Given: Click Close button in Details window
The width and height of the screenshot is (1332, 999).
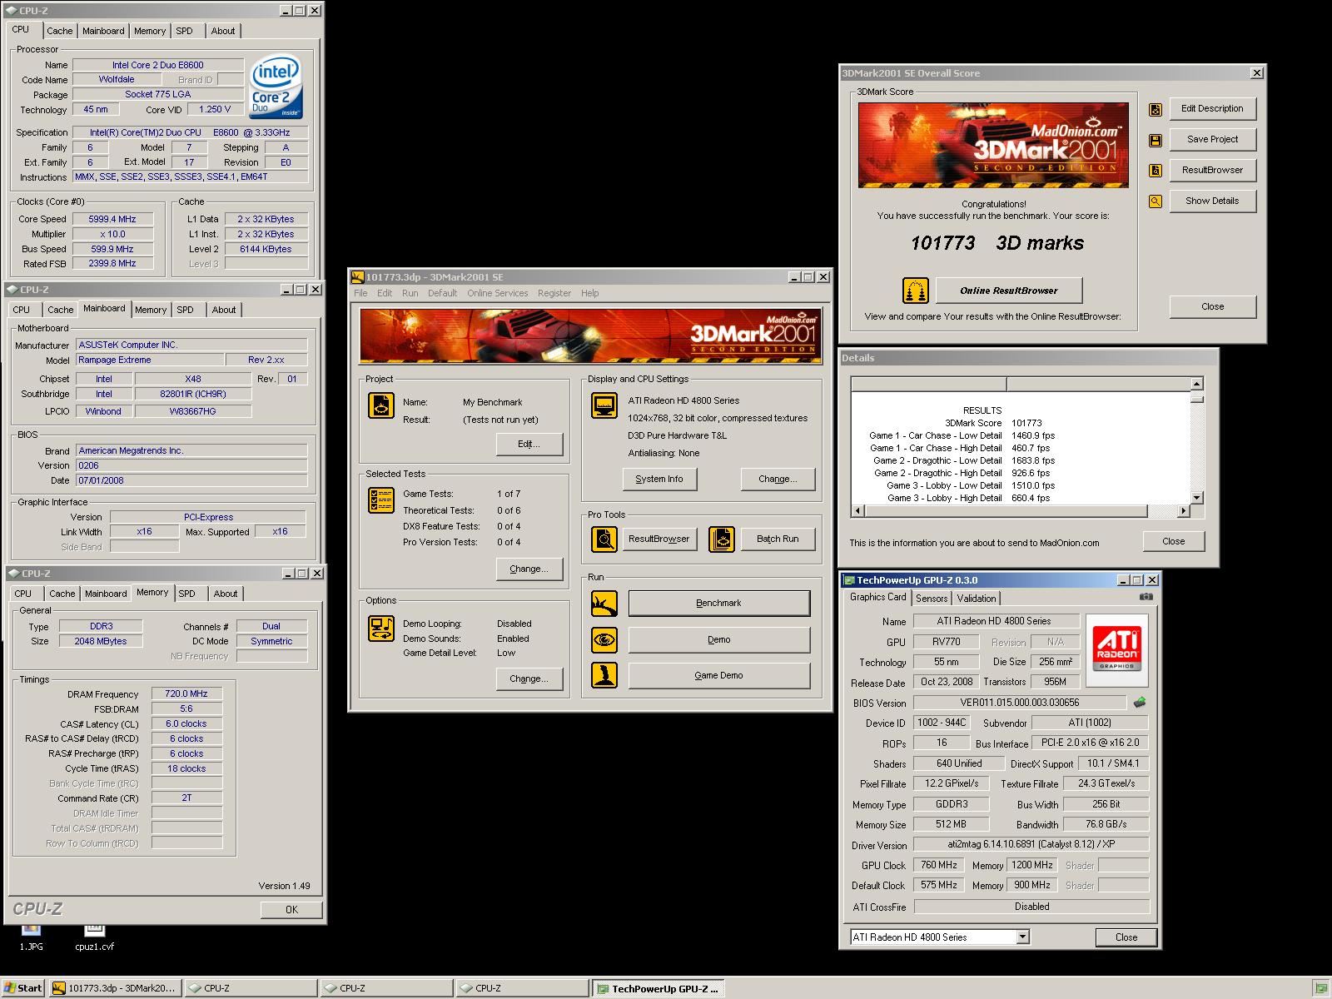Looking at the screenshot, I should [1174, 541].
